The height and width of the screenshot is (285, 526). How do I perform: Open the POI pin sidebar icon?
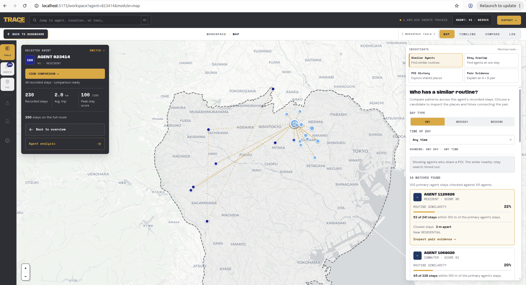coord(7,84)
